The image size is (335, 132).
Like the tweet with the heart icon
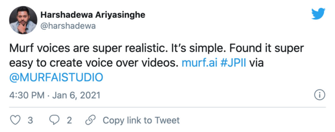click(15, 120)
